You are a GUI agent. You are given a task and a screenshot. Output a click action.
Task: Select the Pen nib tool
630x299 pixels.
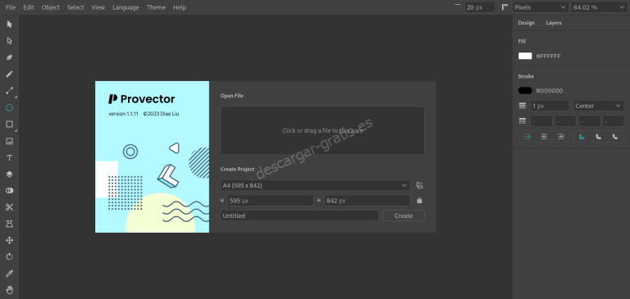pyautogui.click(x=10, y=57)
